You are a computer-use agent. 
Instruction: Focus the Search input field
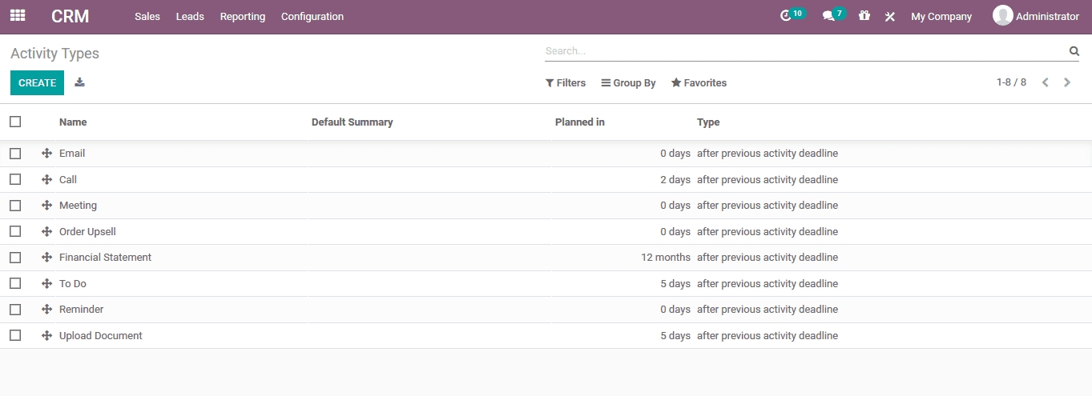[x=801, y=51]
